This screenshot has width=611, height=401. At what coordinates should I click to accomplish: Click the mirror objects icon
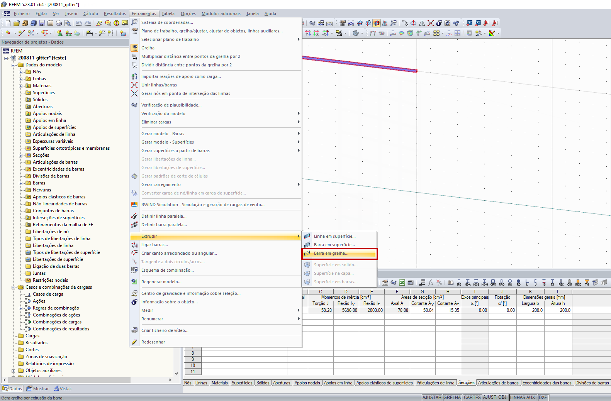pos(422,23)
